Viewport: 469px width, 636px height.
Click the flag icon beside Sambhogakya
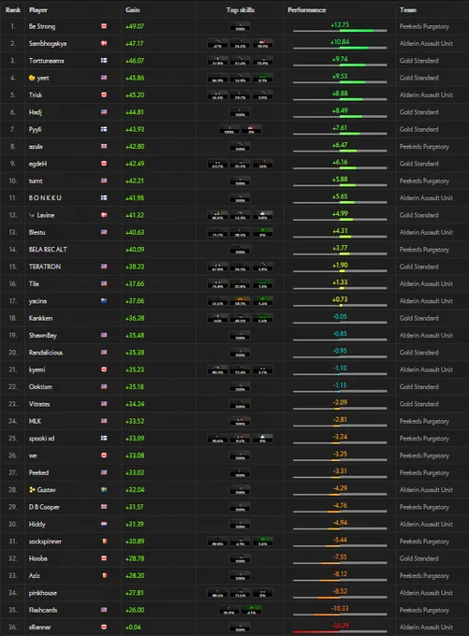(104, 43)
